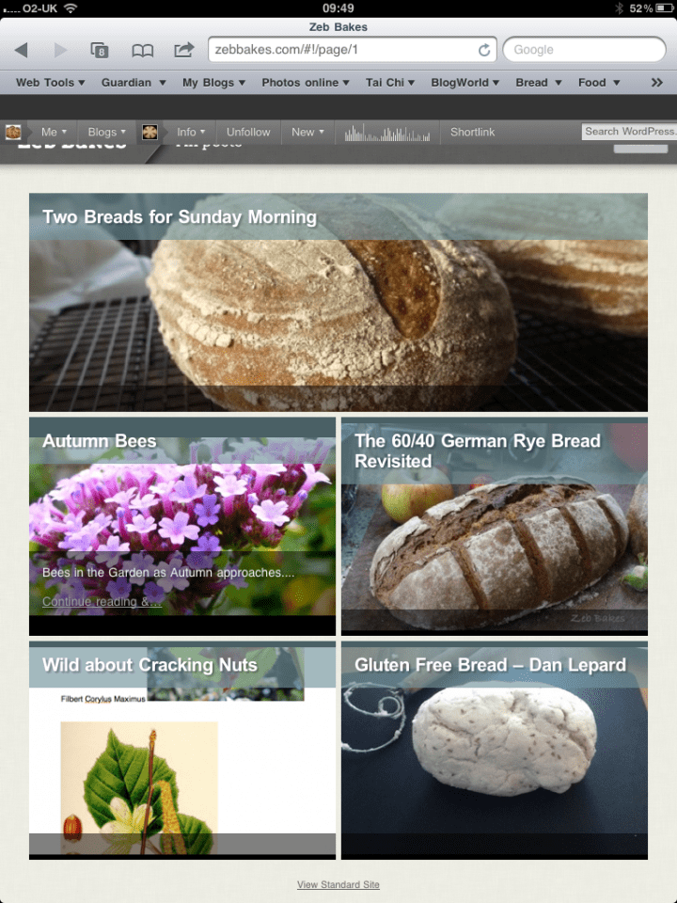Tap the Google search field
The width and height of the screenshot is (677, 903).
584,50
